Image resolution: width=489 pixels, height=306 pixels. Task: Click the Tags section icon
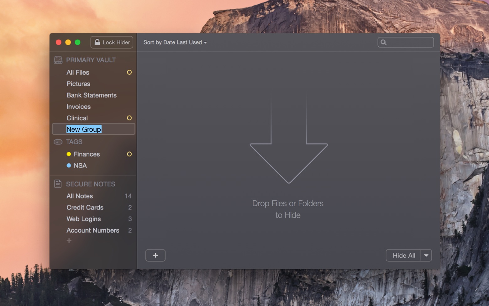coord(58,142)
